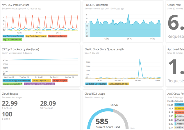Click the 800M y-axis label on S3 chart

[5, 60]
